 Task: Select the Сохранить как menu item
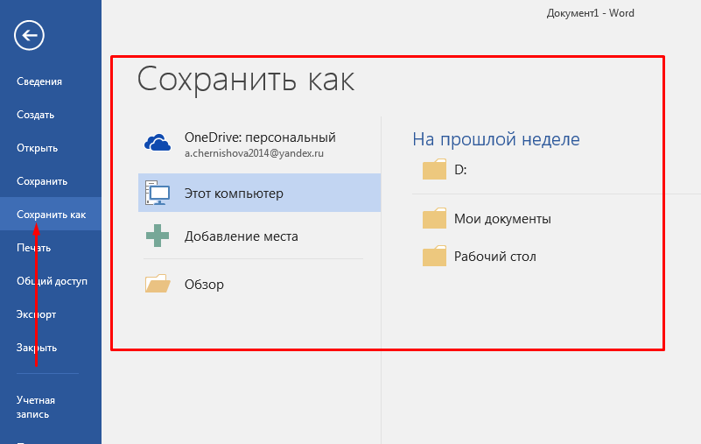point(51,215)
